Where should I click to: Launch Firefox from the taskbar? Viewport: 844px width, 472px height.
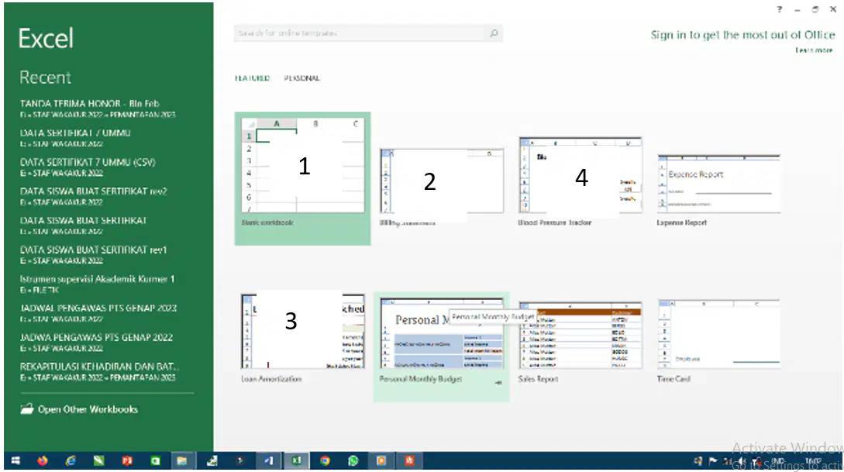[x=43, y=460]
